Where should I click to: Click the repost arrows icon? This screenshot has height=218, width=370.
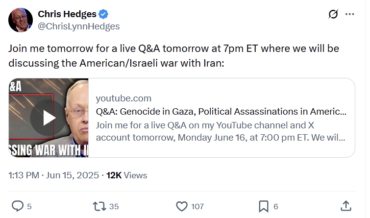[99, 206]
